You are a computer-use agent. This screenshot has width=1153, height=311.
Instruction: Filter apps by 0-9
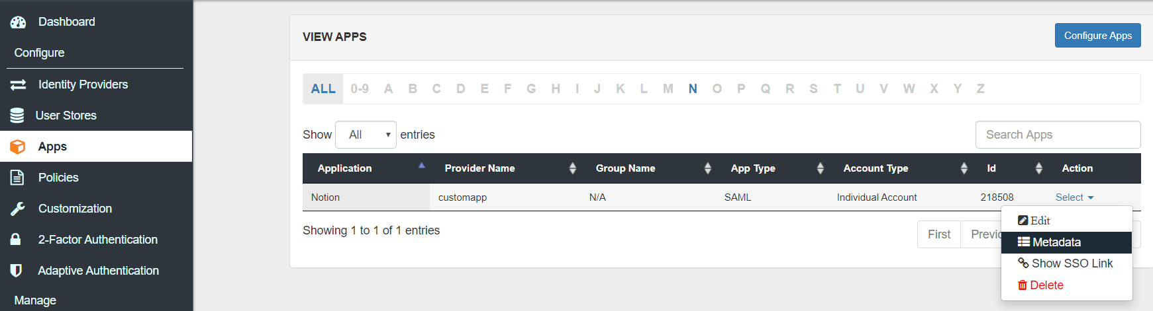(360, 88)
